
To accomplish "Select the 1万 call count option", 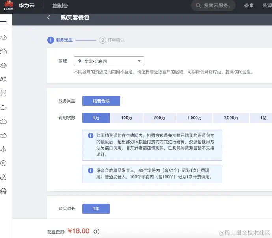I will tap(96, 118).
